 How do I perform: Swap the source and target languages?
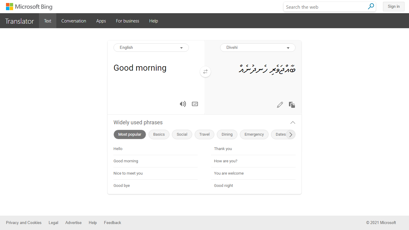205,72
